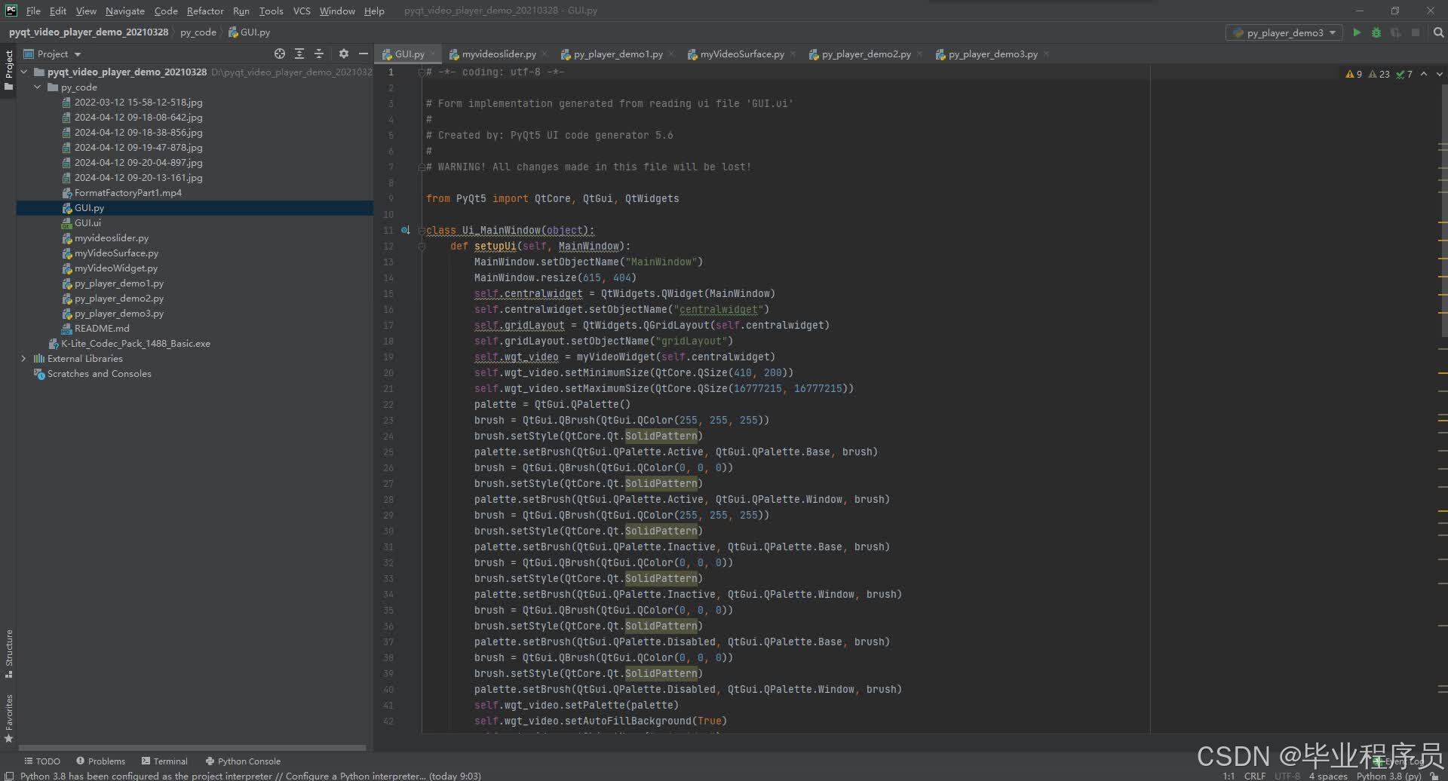Select FormatFactoryPart1.mp4 in the project tree
The image size is (1448, 781).
[x=127, y=192]
